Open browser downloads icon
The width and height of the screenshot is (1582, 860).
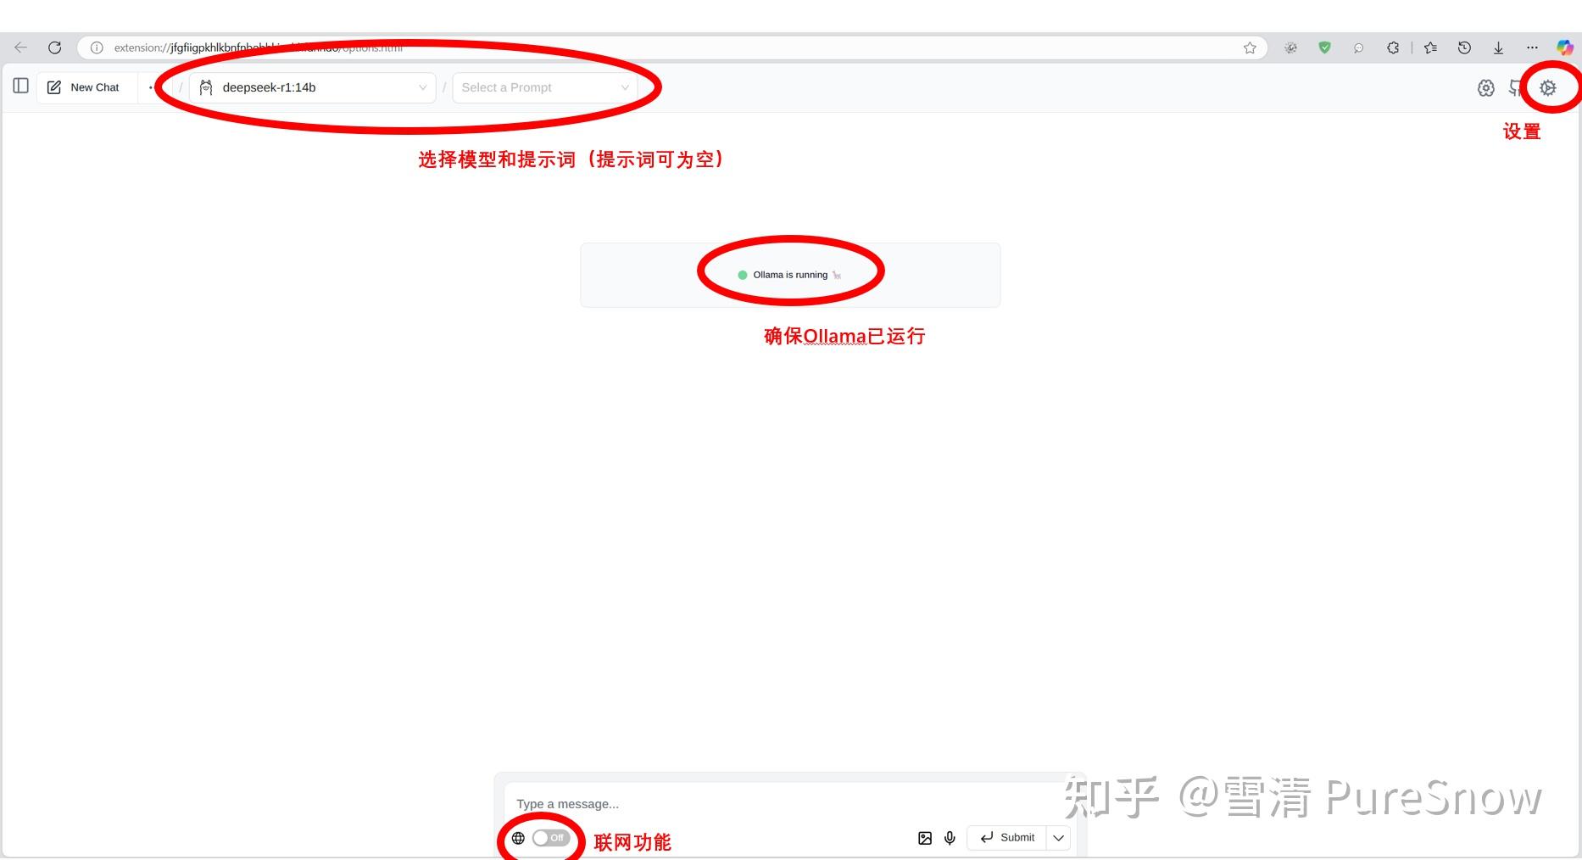[x=1498, y=48]
